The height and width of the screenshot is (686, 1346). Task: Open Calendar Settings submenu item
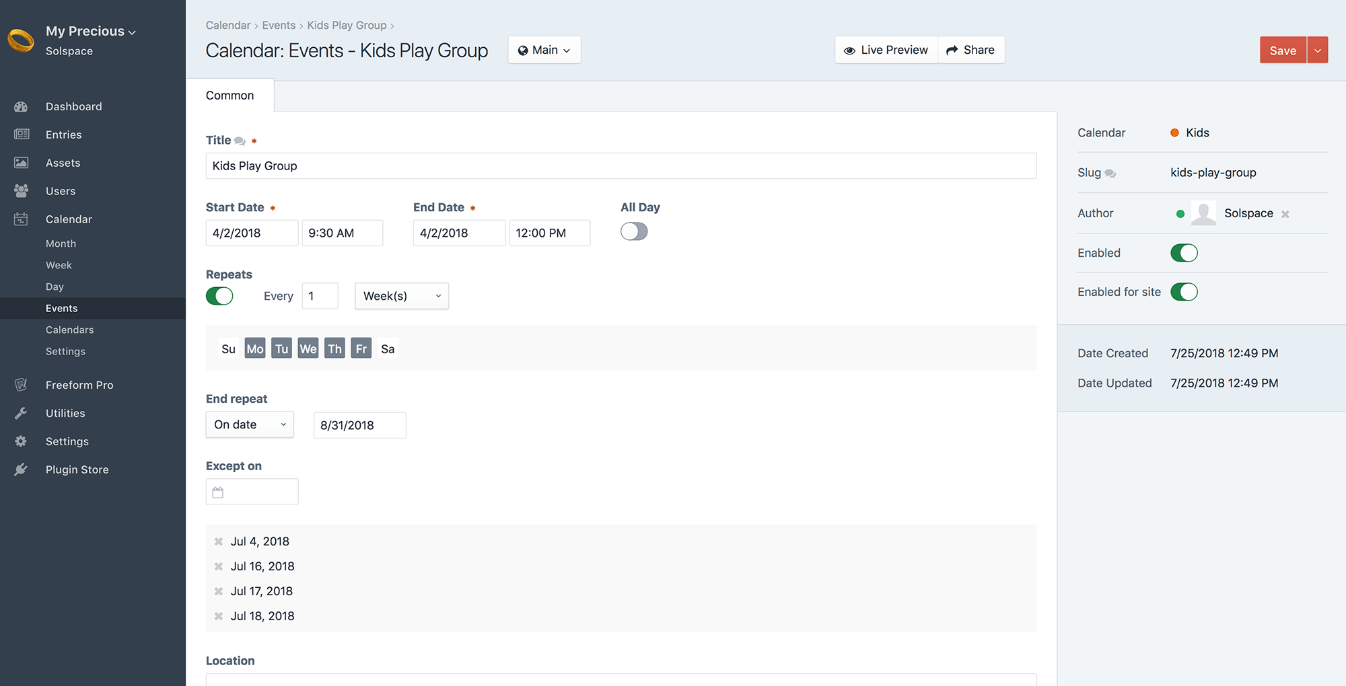point(65,351)
